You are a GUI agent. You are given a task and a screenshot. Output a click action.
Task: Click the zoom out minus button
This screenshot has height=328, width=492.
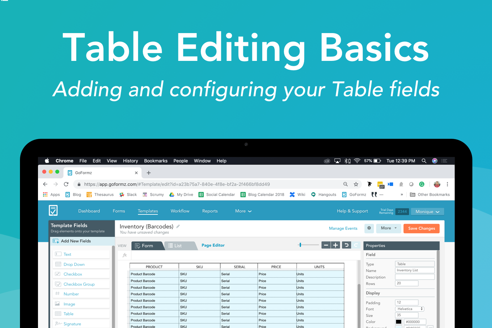[326, 245]
